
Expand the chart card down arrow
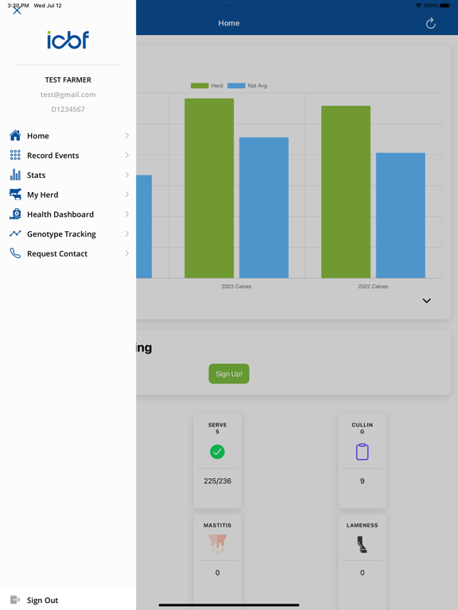(x=427, y=301)
